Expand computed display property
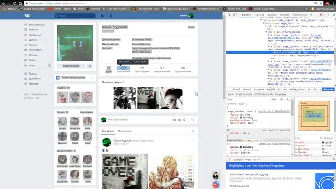Image resolution: width=336 pixels, height=189 pixels. pyautogui.click(x=296, y=152)
